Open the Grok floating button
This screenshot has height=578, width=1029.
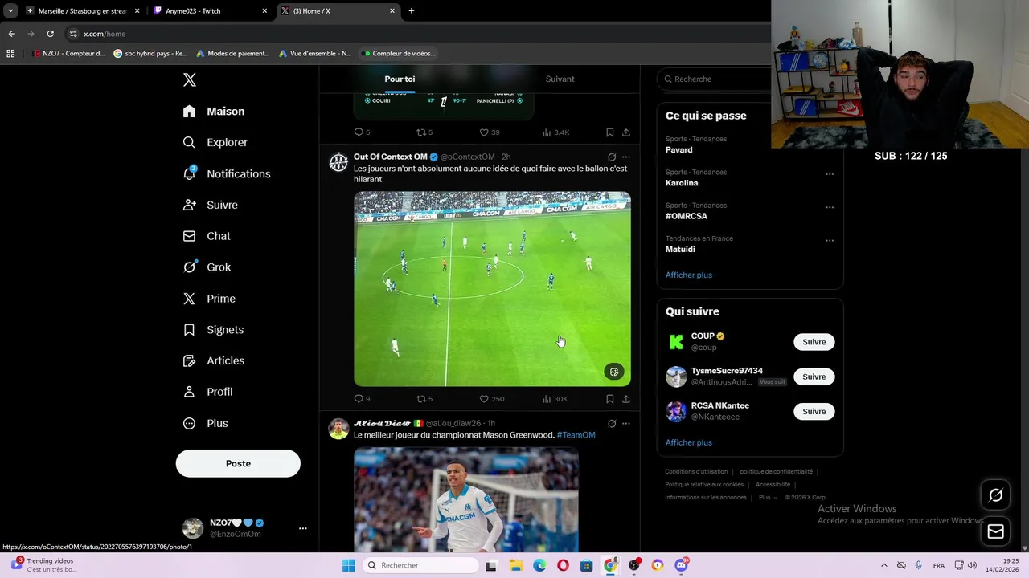pos(995,495)
